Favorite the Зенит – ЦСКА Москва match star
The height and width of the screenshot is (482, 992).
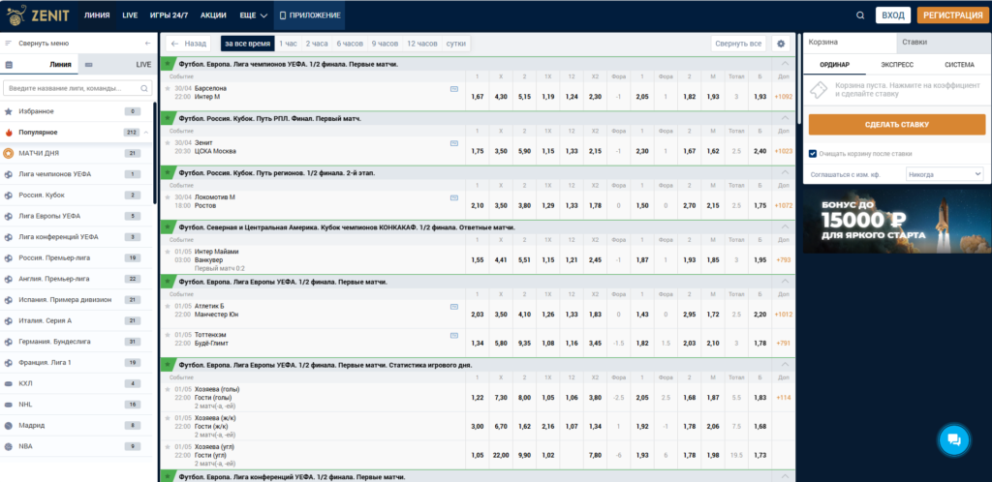tap(168, 143)
